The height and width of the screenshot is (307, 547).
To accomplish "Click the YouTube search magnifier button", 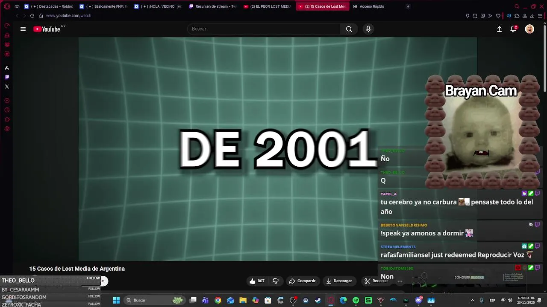I will click(349, 29).
